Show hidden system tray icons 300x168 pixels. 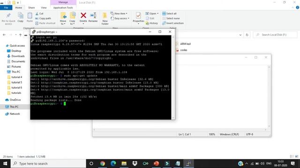pyautogui.click(x=247, y=163)
